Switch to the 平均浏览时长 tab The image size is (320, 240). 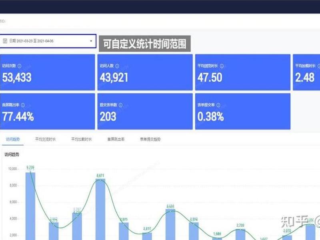coord(45,139)
